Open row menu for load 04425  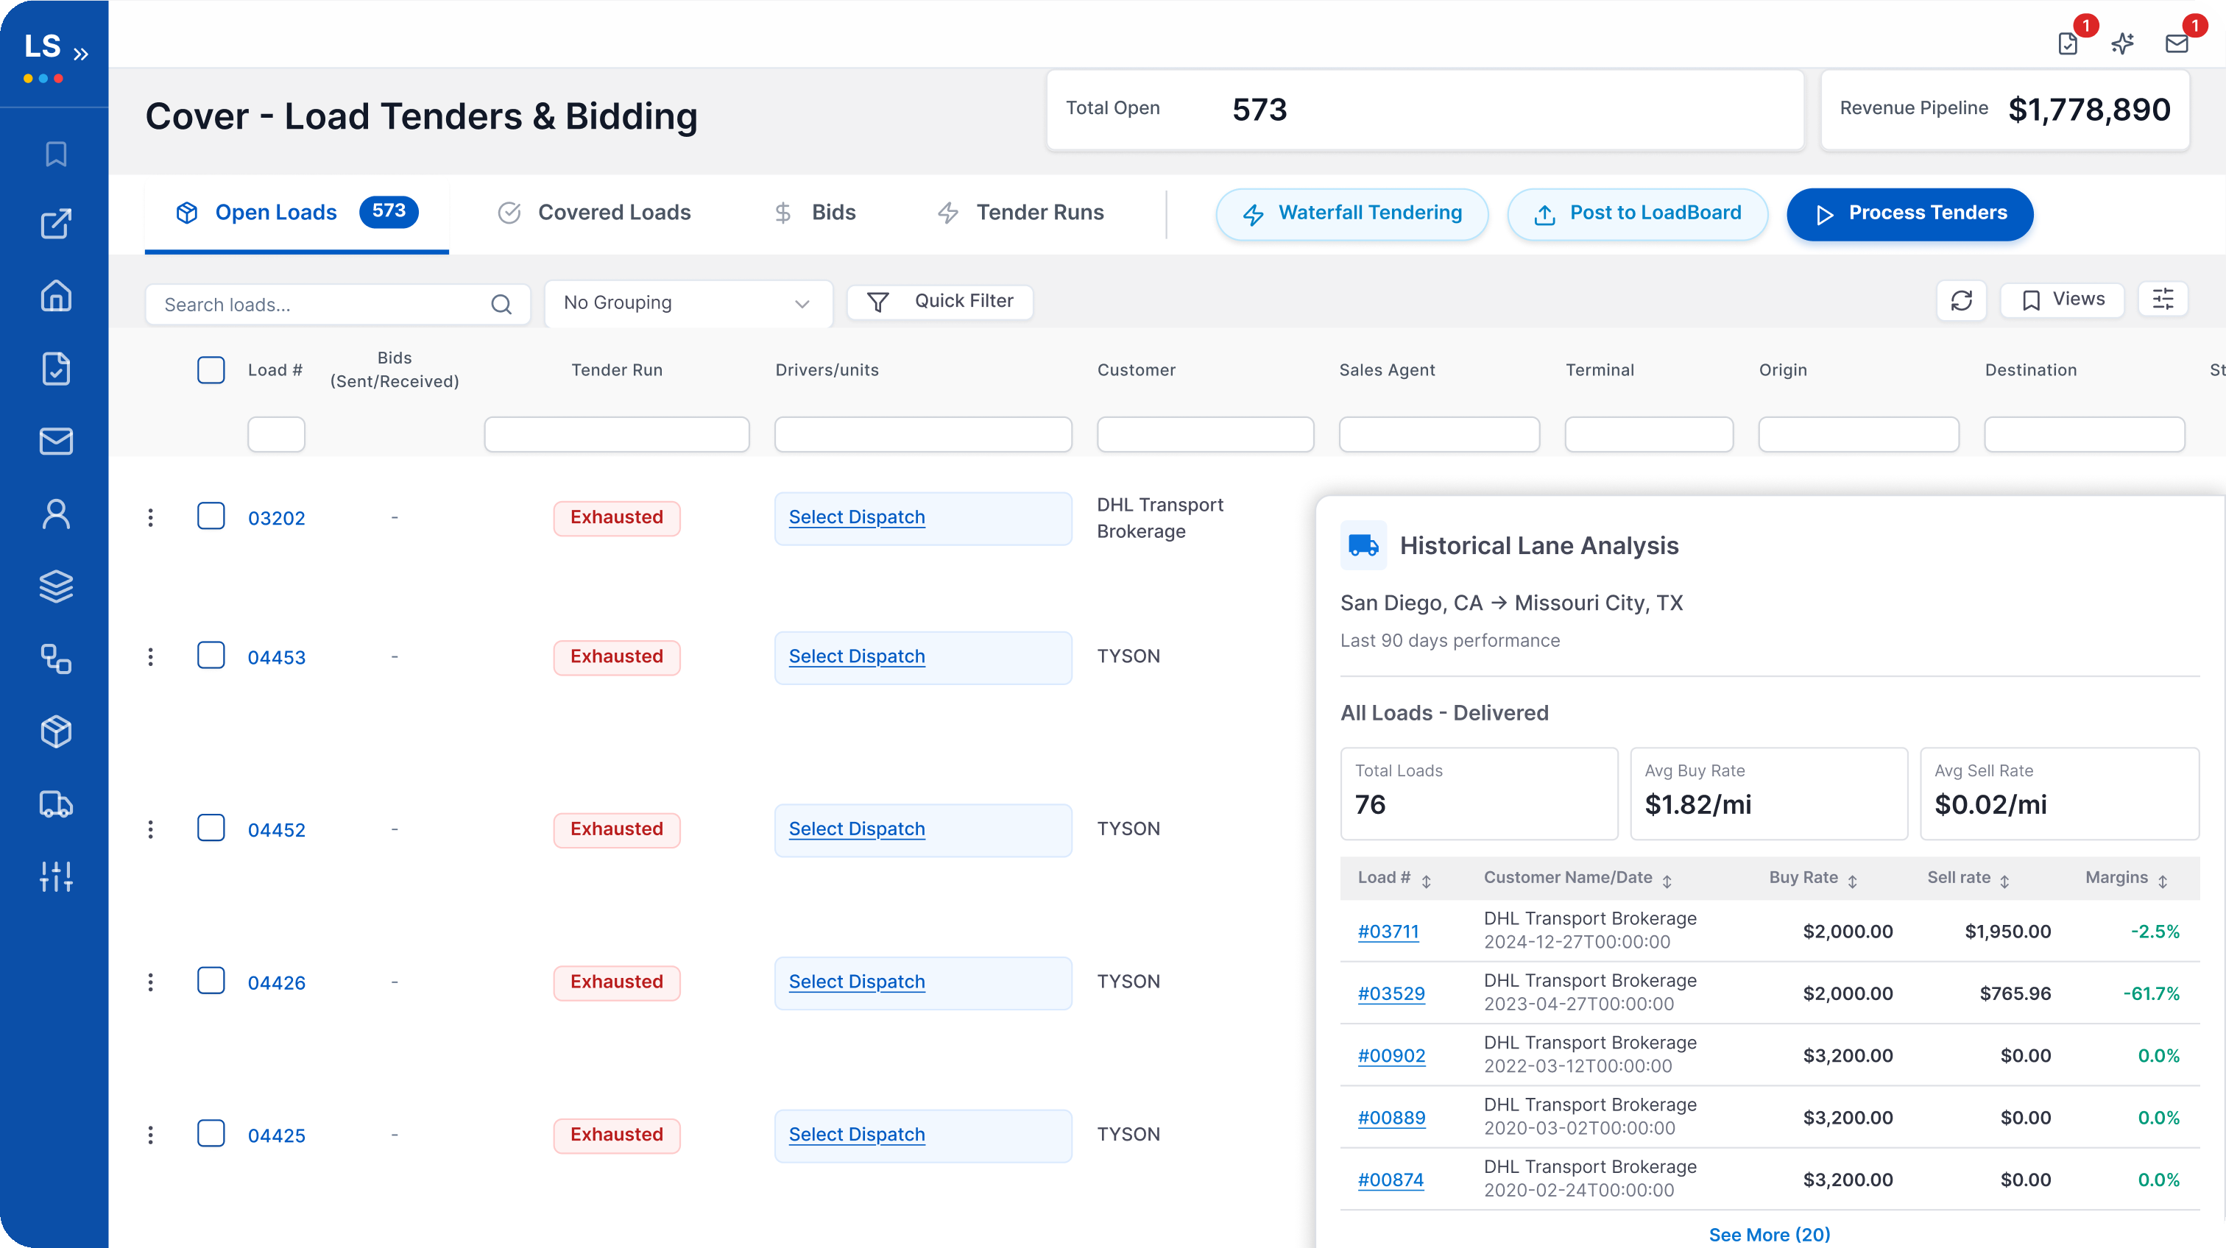(x=150, y=1135)
